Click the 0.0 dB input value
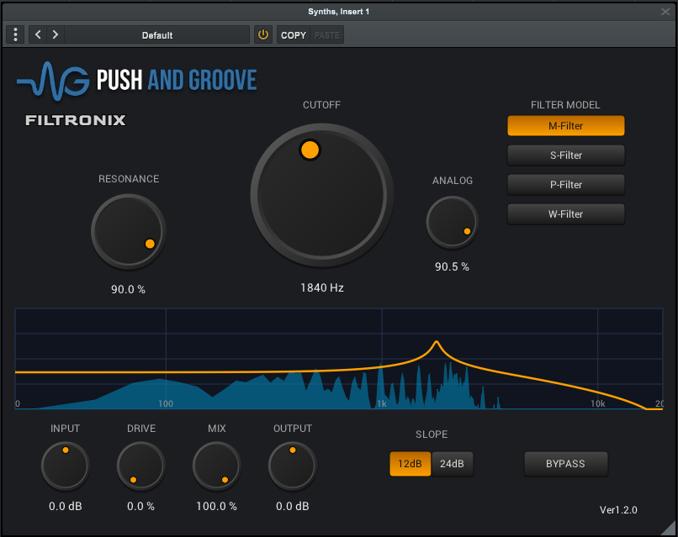Viewport: 678px width, 537px height. 66,506
